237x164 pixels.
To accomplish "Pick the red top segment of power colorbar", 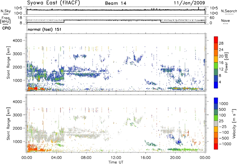I will [x=216, y=40].
